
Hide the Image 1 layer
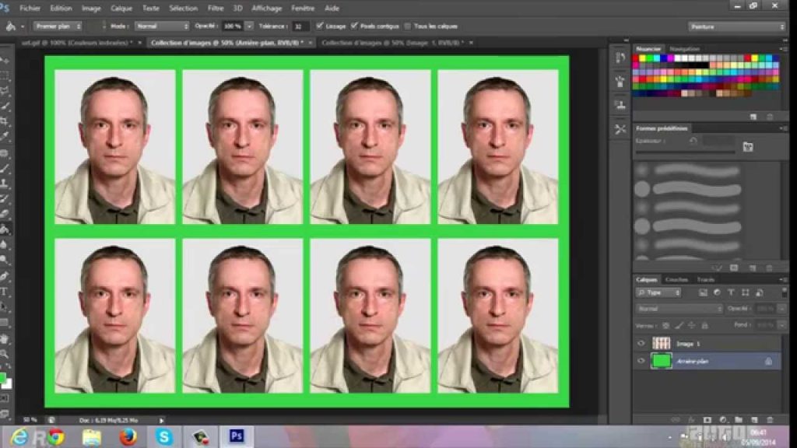(x=641, y=344)
